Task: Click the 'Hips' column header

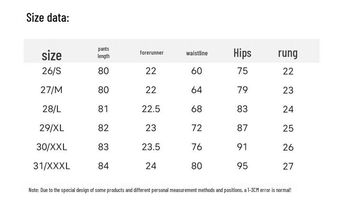Action: pyautogui.click(x=242, y=53)
